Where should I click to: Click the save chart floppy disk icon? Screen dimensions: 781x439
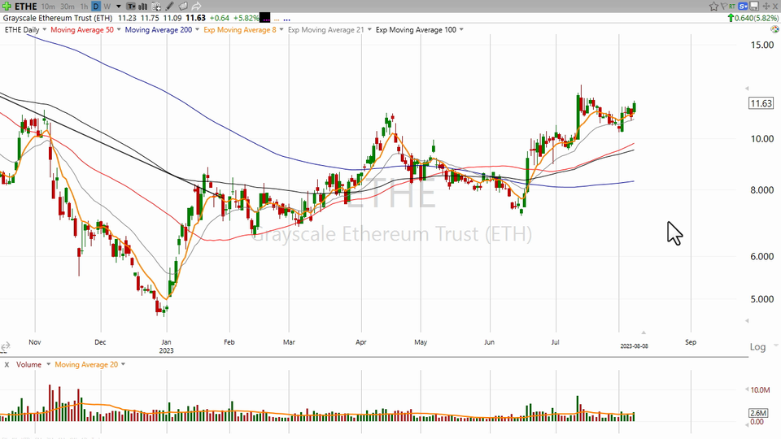pyautogui.click(x=754, y=6)
